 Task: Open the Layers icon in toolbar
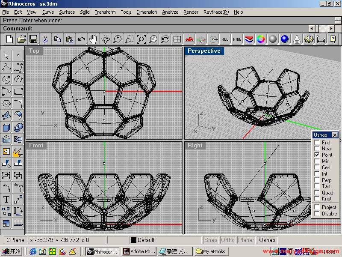pyautogui.click(x=249, y=39)
